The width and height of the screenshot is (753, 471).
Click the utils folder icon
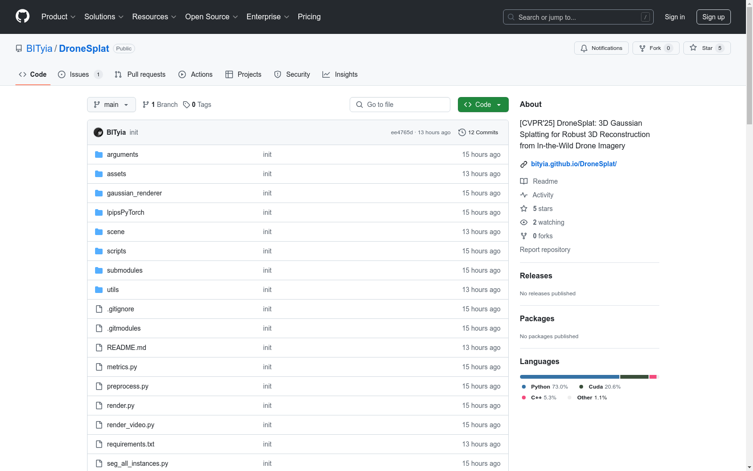[99, 290]
